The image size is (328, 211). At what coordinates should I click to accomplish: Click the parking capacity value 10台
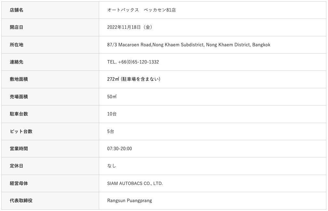(112, 114)
